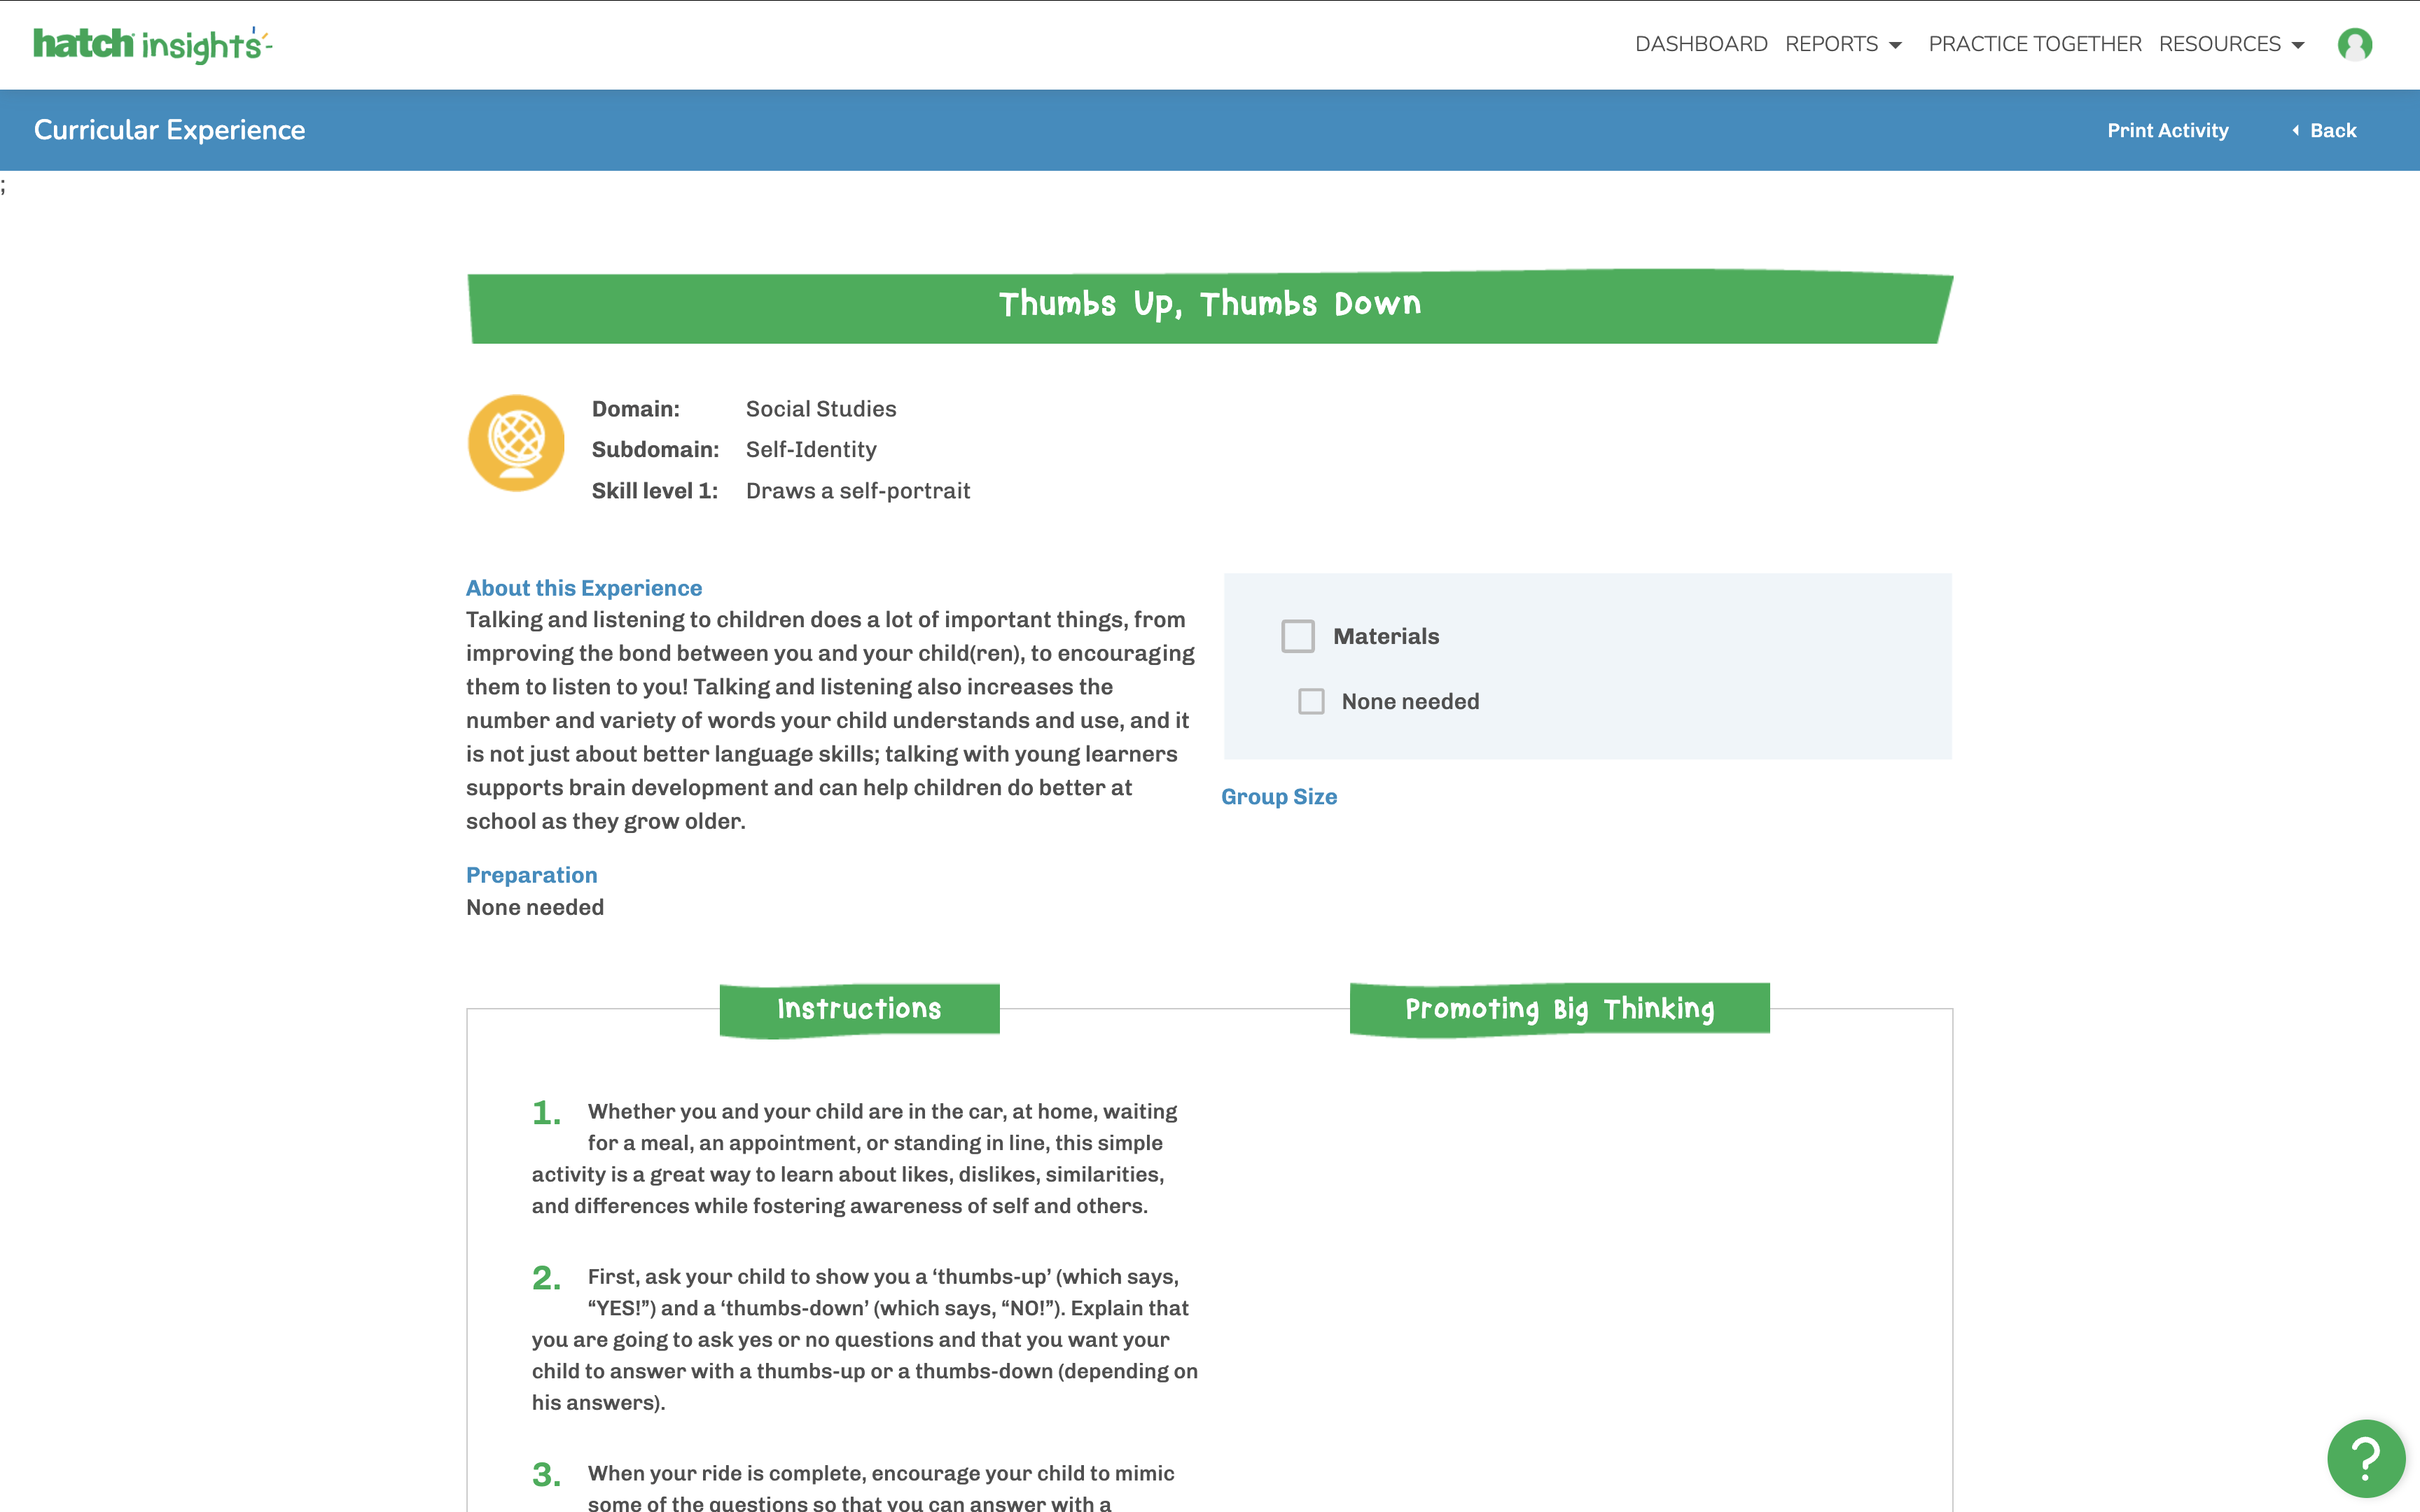Click the Reports caret arrow

pyautogui.click(x=1895, y=45)
